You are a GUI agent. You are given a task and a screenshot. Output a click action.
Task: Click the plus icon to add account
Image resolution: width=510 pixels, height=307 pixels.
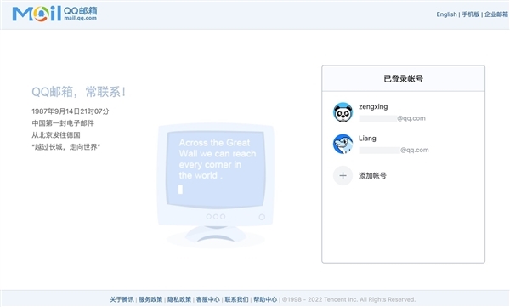(343, 175)
